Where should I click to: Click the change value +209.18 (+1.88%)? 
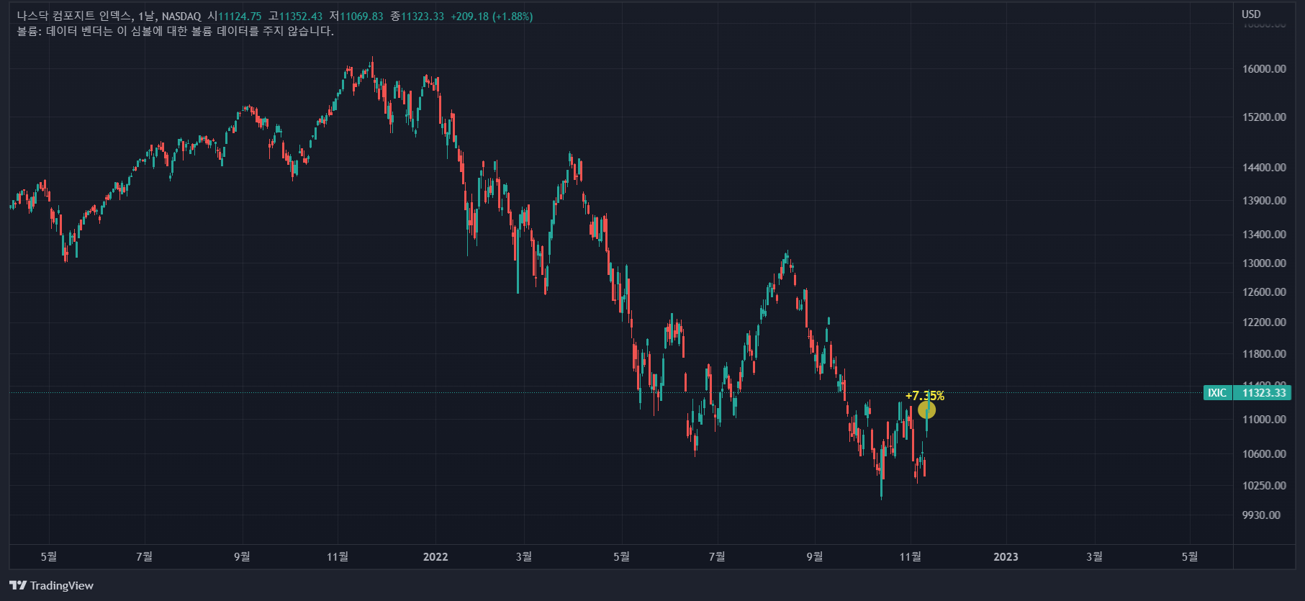coord(492,16)
